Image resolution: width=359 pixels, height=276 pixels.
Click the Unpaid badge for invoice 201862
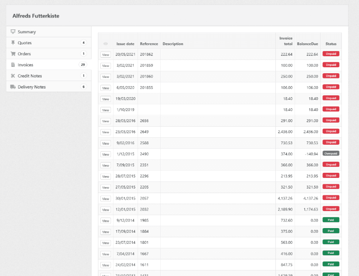pyautogui.click(x=331, y=53)
